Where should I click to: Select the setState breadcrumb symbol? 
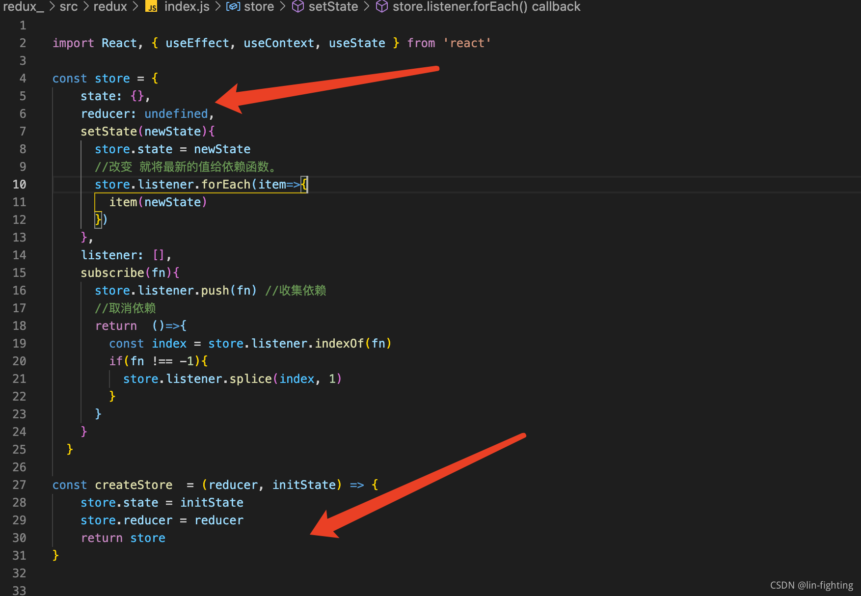click(x=333, y=7)
